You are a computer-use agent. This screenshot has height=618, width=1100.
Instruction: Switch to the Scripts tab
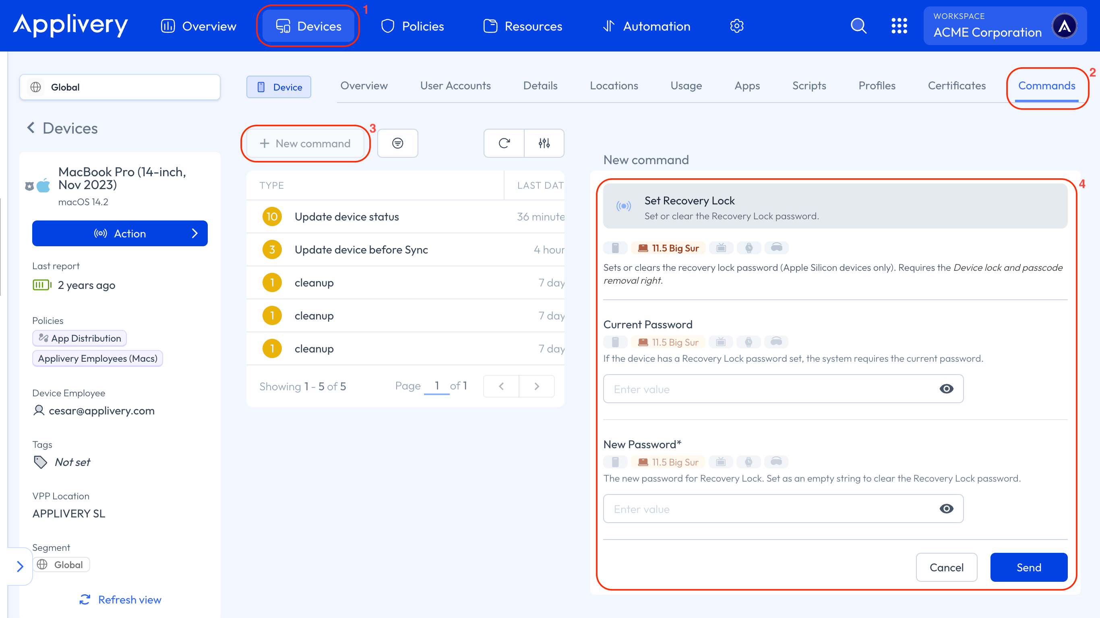809,86
